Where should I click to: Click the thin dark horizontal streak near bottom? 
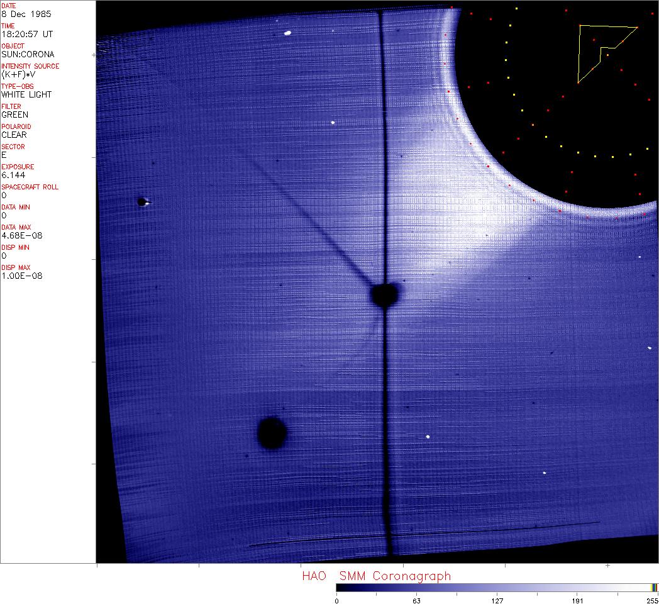coord(421,534)
